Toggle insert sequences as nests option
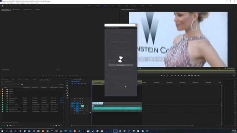 [x=73, y=84]
